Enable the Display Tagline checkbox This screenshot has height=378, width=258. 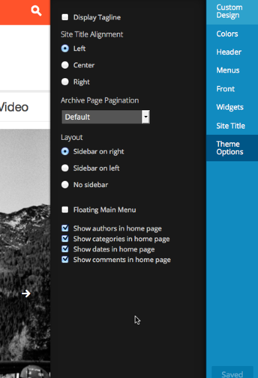[x=65, y=17]
